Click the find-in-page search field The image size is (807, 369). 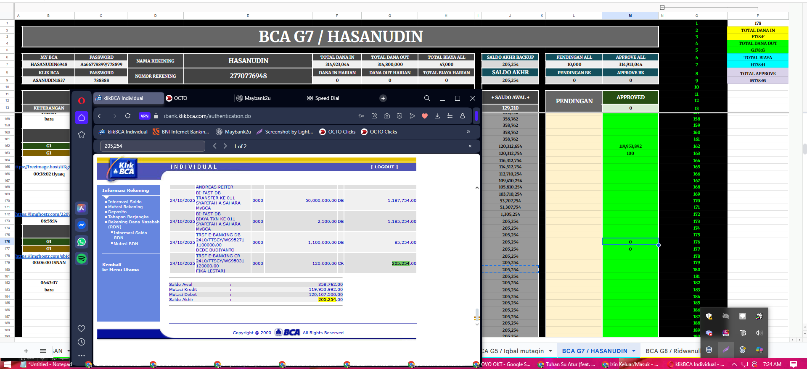[x=152, y=146]
